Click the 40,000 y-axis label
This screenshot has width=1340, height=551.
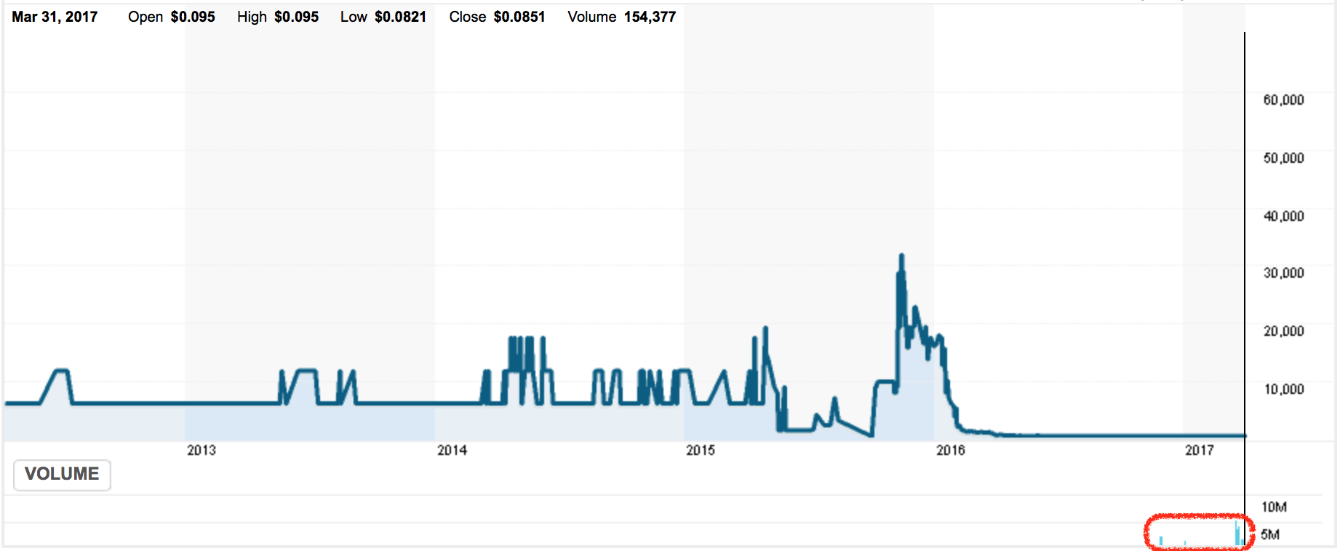(x=1284, y=216)
